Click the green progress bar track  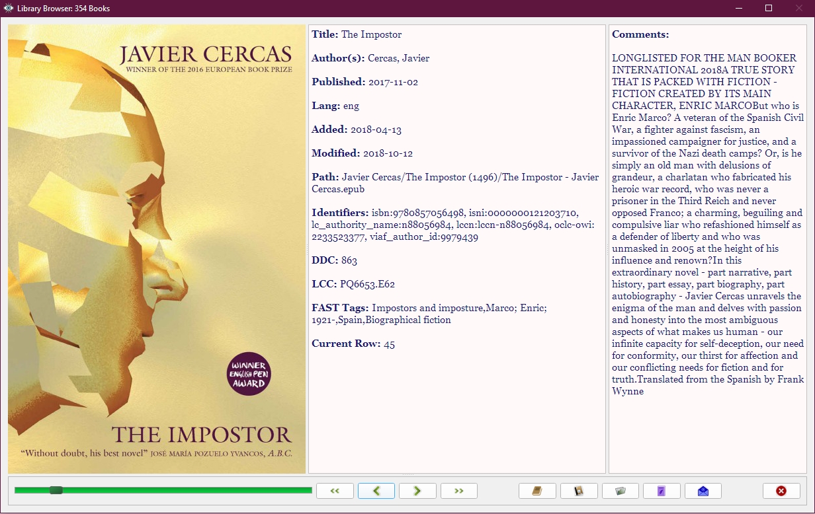point(163,490)
